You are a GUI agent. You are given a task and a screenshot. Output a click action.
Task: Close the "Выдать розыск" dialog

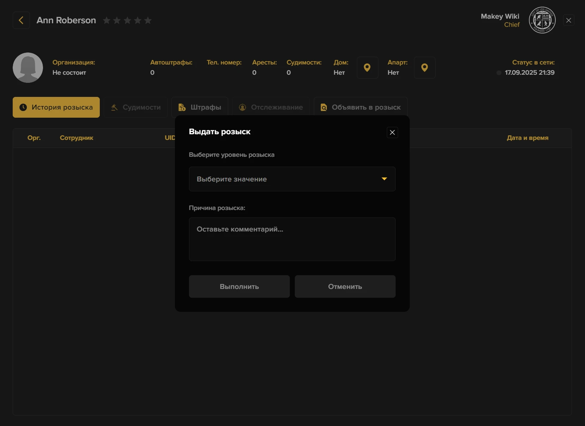(x=392, y=132)
